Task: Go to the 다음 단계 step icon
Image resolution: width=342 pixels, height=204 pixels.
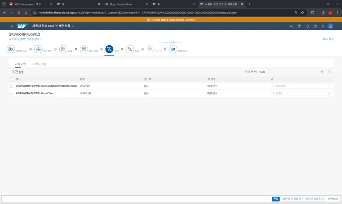Action: pos(173,49)
